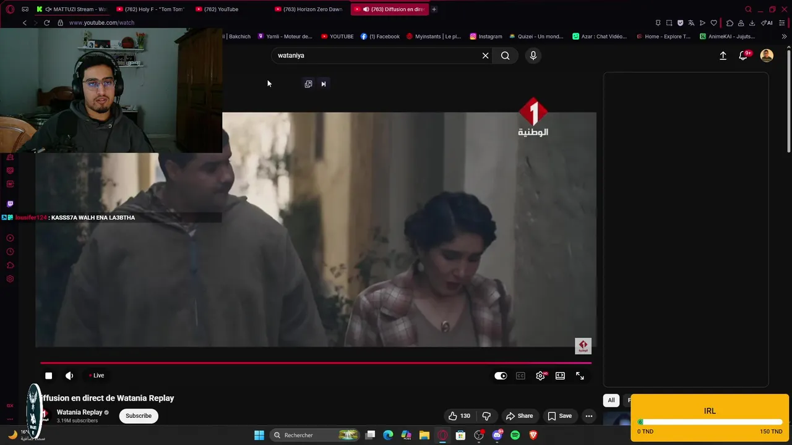
Task: Click the site padlock icon in address bar
Action: coord(60,23)
